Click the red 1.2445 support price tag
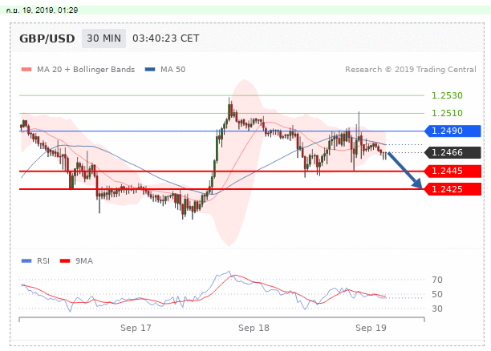This screenshot has width=491, height=351. tap(452, 171)
